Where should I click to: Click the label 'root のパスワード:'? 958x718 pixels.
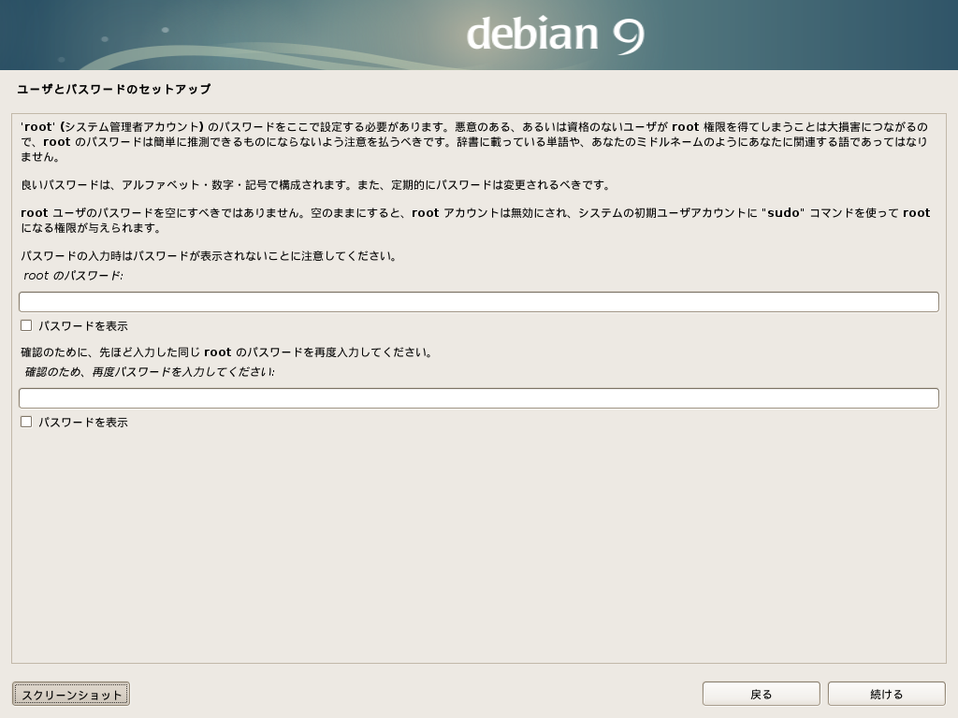point(73,276)
